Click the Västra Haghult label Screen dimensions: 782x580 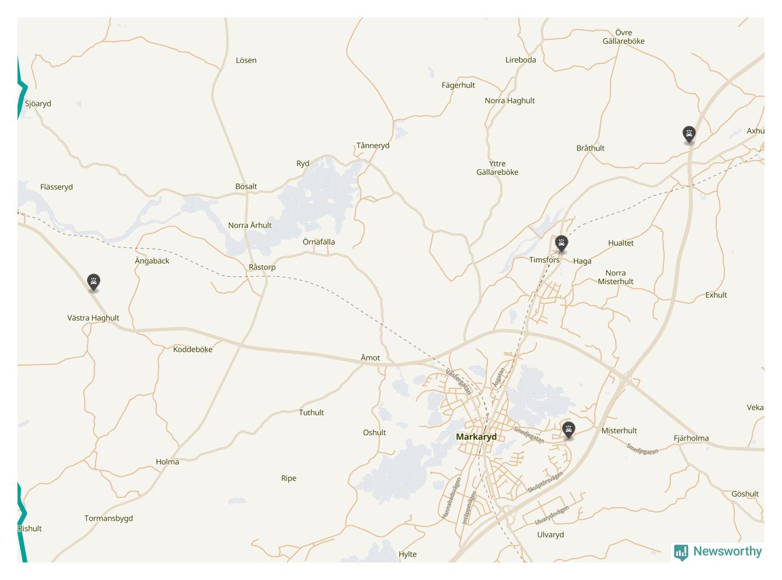click(x=93, y=318)
